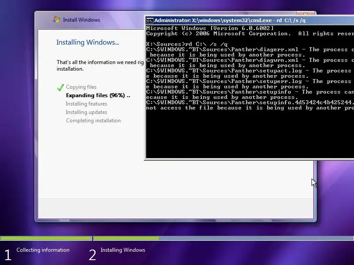Image resolution: width=354 pixels, height=265 pixels.
Task: Select the Installing features step
Action: tap(86, 104)
